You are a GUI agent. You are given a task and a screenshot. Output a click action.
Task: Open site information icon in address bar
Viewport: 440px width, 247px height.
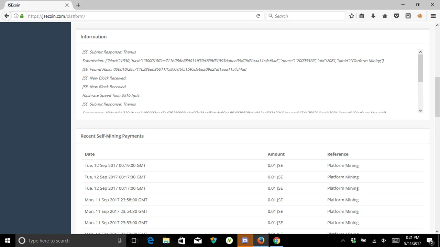[16, 16]
